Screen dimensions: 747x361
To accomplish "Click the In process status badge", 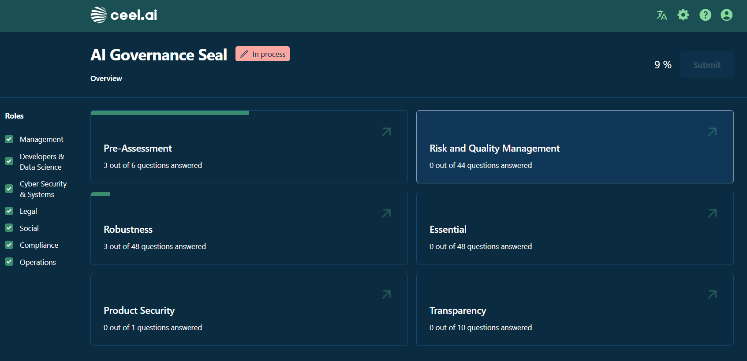I will (x=262, y=54).
